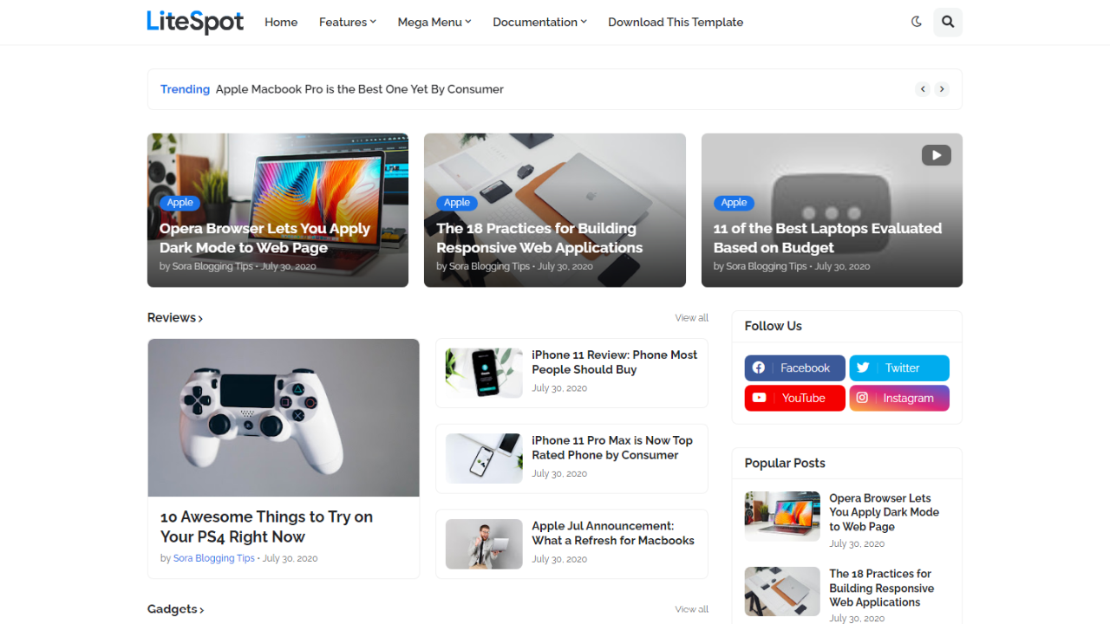1110x624 pixels.
Task: Expand the Documentation dropdown
Action: pos(539,22)
